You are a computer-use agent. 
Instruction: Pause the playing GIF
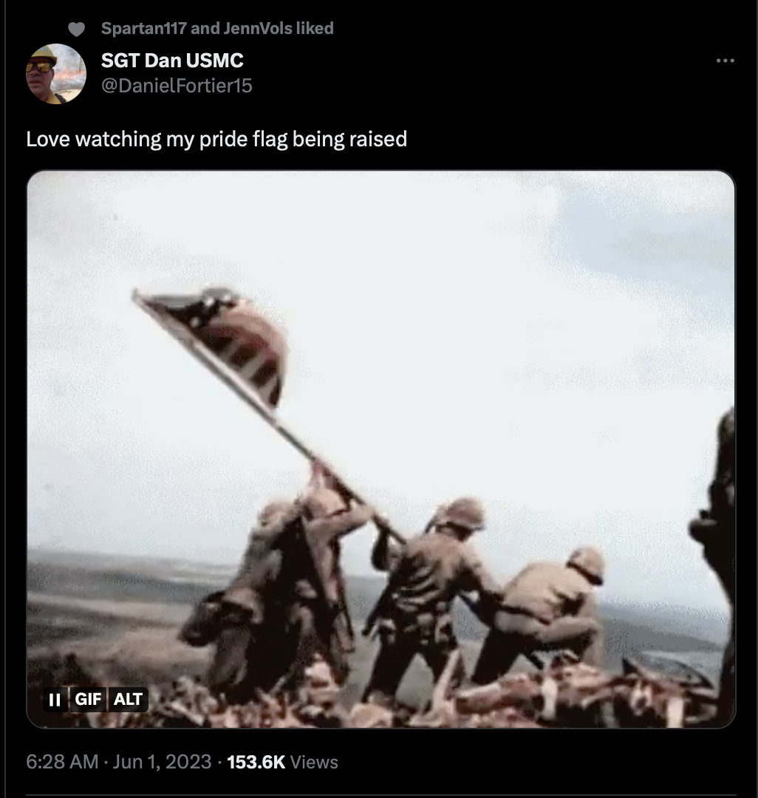[55, 700]
